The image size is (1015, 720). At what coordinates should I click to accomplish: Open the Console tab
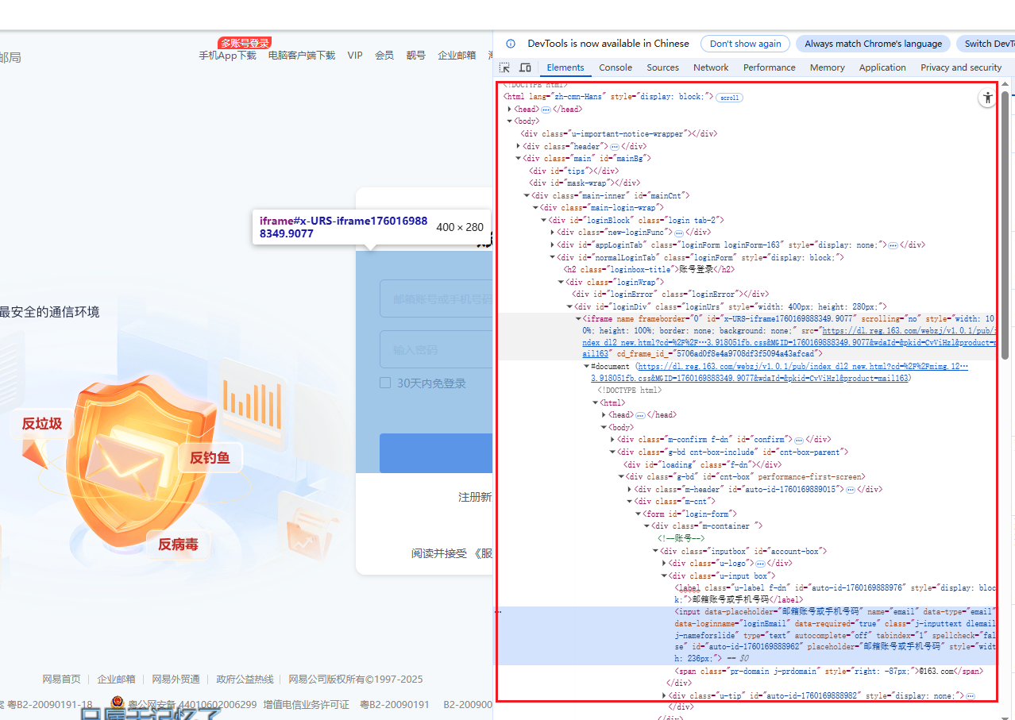tap(616, 67)
